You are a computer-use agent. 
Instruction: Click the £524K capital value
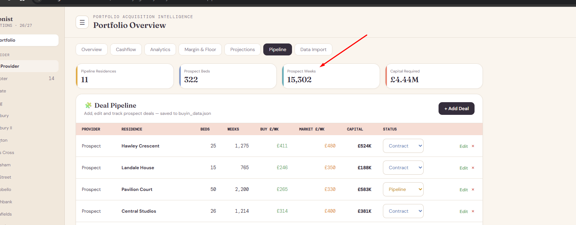click(364, 146)
